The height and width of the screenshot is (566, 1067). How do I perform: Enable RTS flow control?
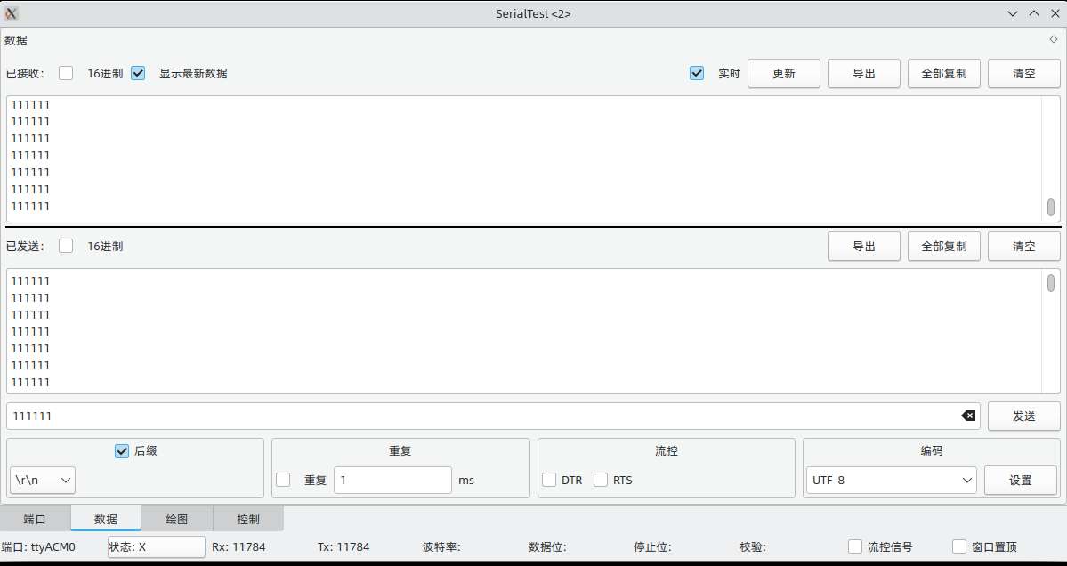601,480
